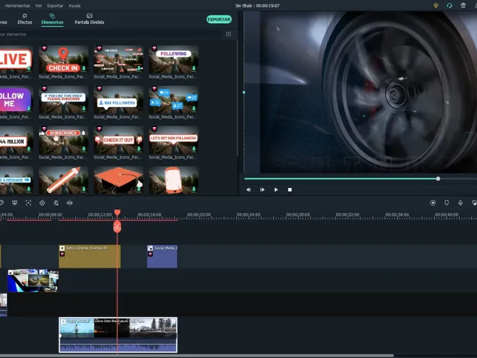
Task: Select the graduation cap element thumbnail
Action: (x=118, y=180)
